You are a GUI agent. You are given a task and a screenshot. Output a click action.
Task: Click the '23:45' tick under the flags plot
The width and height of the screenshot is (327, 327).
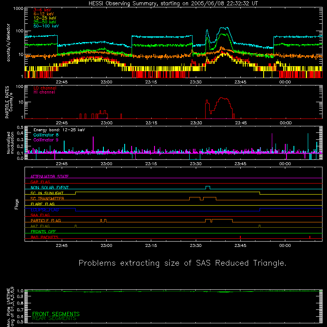240,246
